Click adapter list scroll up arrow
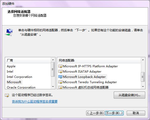 tap(143, 60)
